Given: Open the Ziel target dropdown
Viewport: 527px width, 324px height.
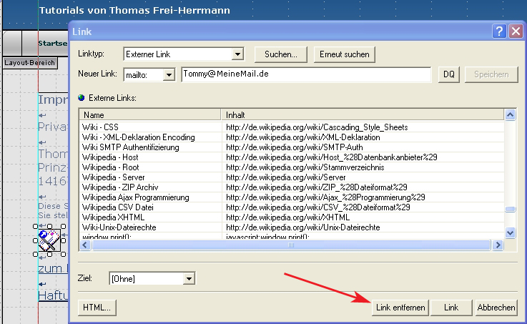Looking at the screenshot, I should tap(189, 278).
